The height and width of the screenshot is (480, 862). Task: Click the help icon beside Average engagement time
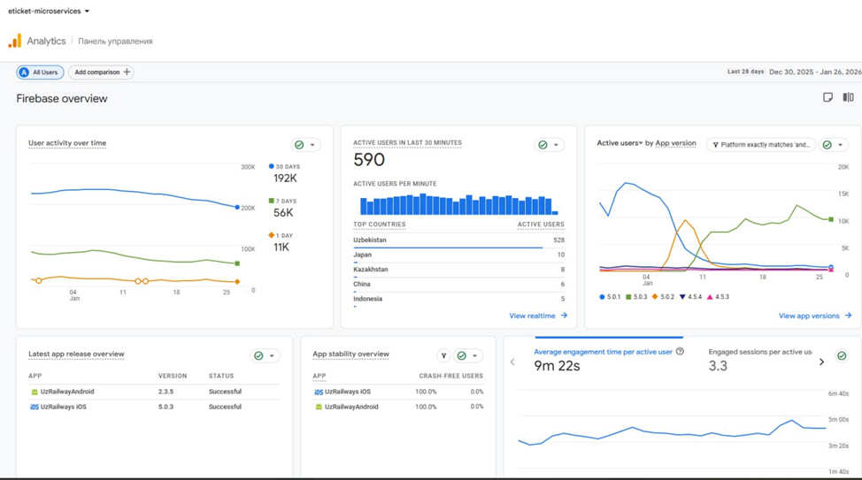click(680, 352)
